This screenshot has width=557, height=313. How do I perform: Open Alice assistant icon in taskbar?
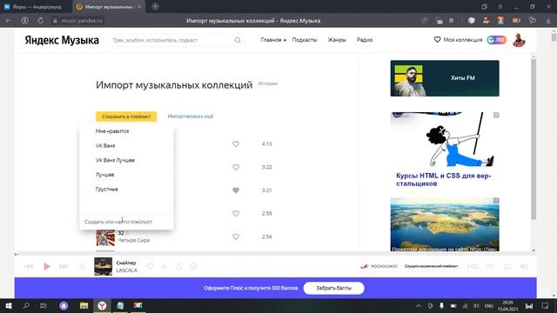(x=64, y=305)
